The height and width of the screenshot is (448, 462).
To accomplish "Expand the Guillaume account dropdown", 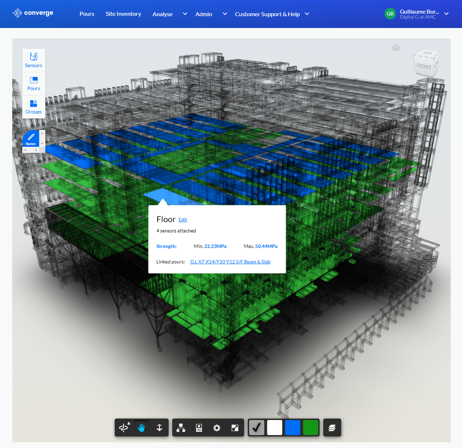I will tap(446, 14).
